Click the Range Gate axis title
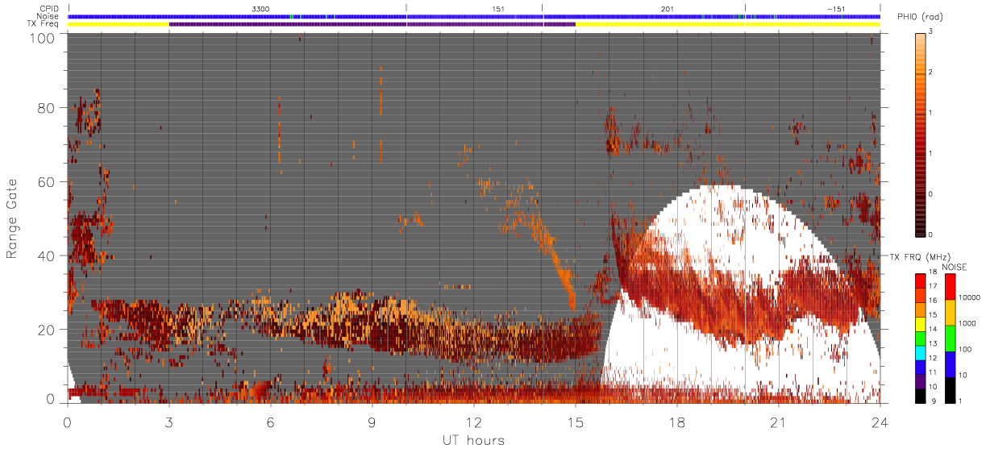The image size is (990, 457). pos(13,219)
